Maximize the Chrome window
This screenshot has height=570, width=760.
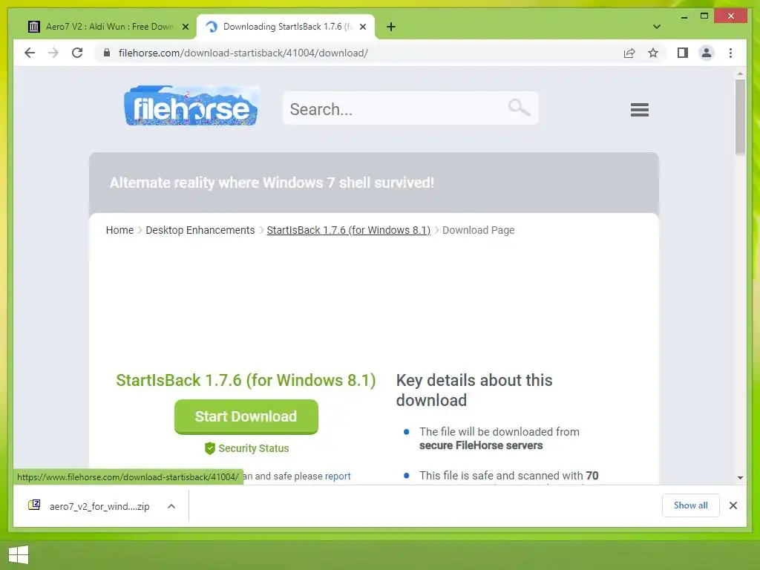click(704, 16)
